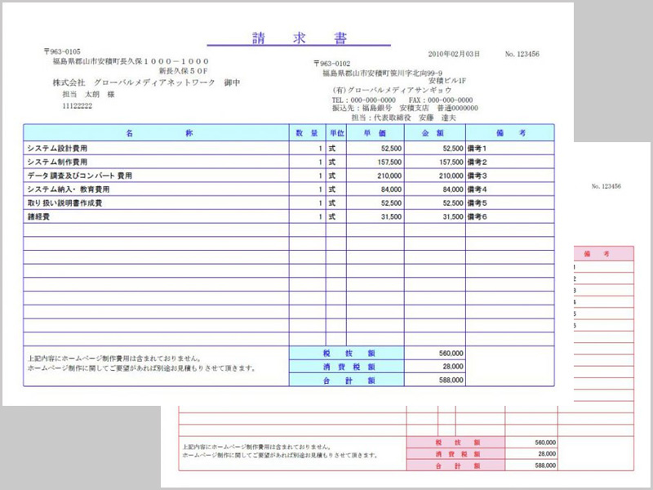653x490 pixels.
Task: Select the データ調査及びコンバート費用 item cell
Action: [79, 176]
